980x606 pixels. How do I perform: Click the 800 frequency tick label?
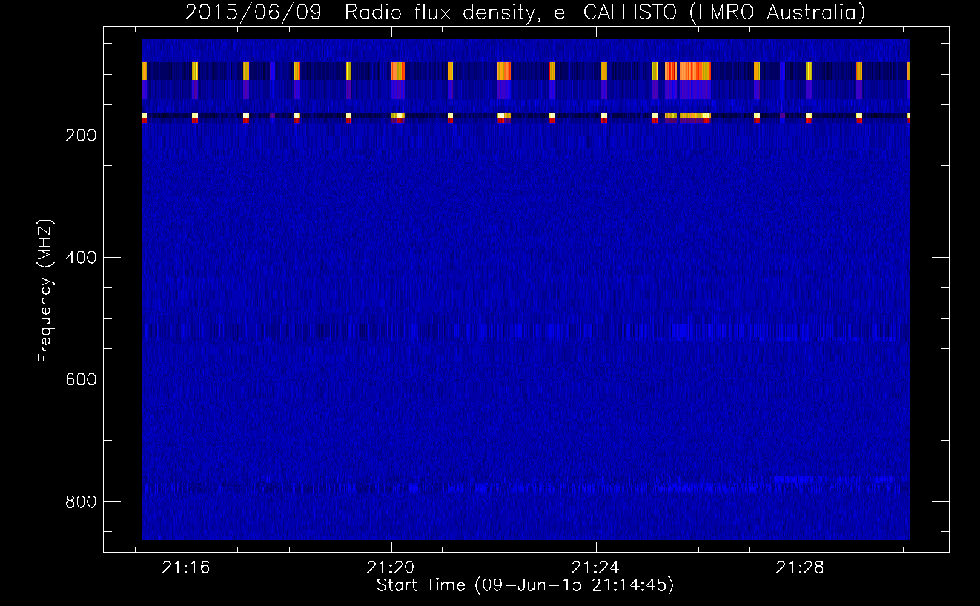pos(81,502)
